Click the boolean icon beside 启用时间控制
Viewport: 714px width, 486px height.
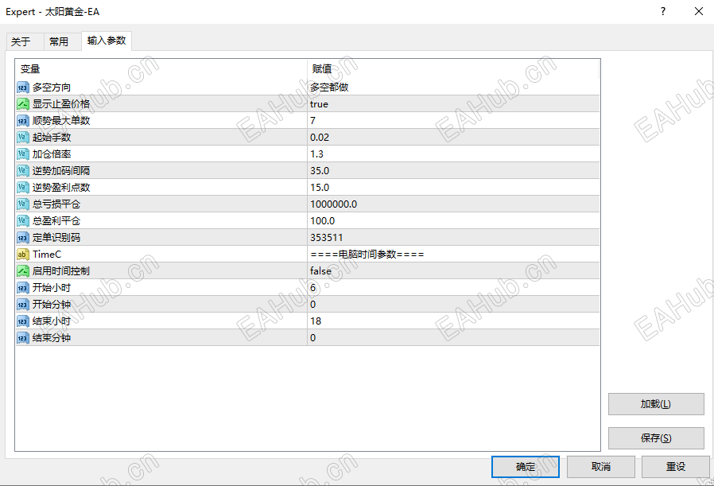(x=23, y=271)
